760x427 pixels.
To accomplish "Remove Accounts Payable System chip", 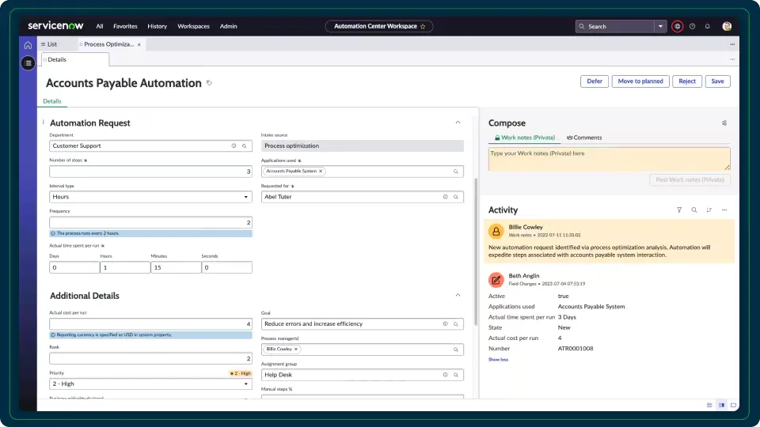I will (321, 171).
